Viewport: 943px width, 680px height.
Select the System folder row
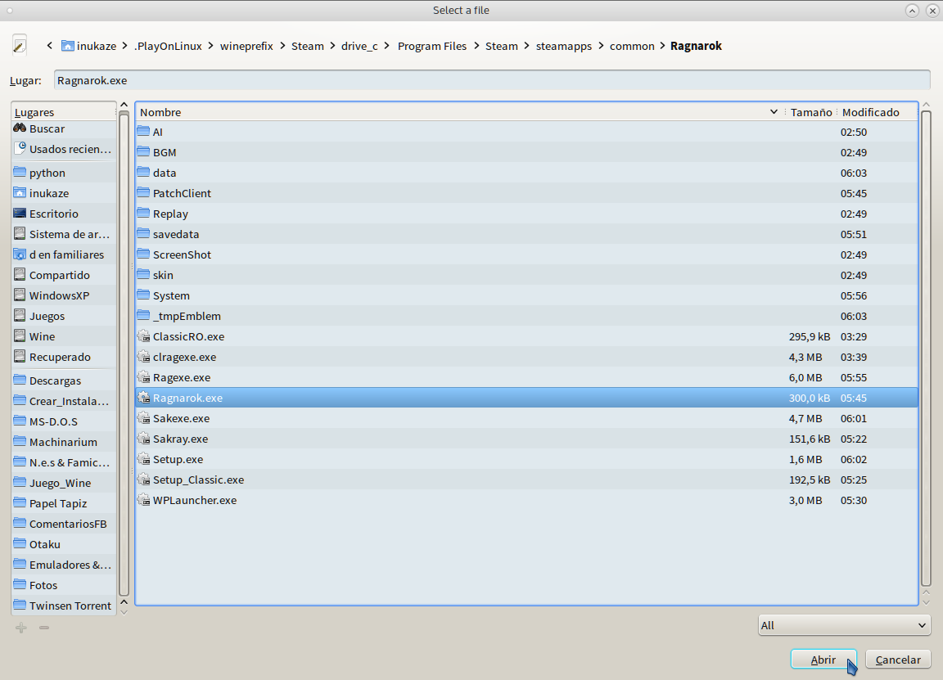pyautogui.click(x=526, y=295)
